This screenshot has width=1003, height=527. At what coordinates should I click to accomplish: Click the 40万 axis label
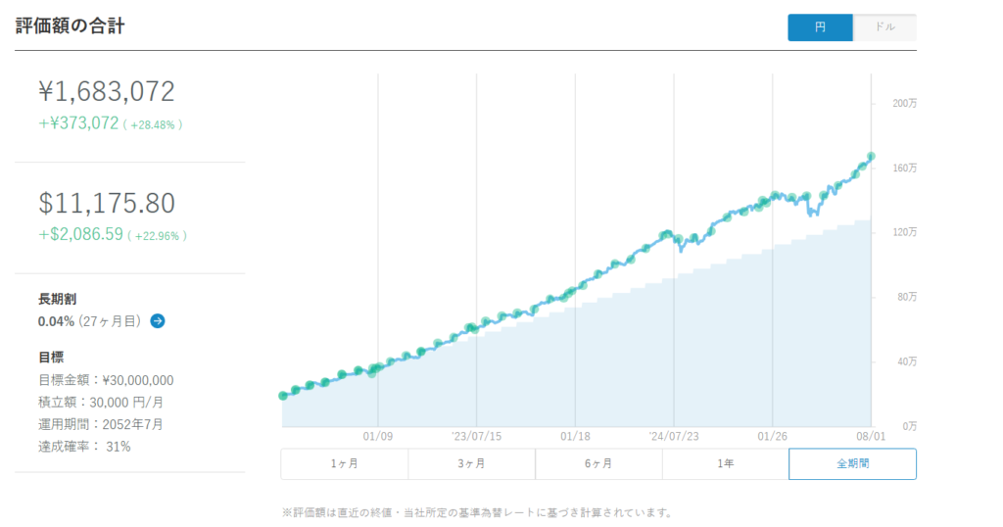click(x=907, y=361)
